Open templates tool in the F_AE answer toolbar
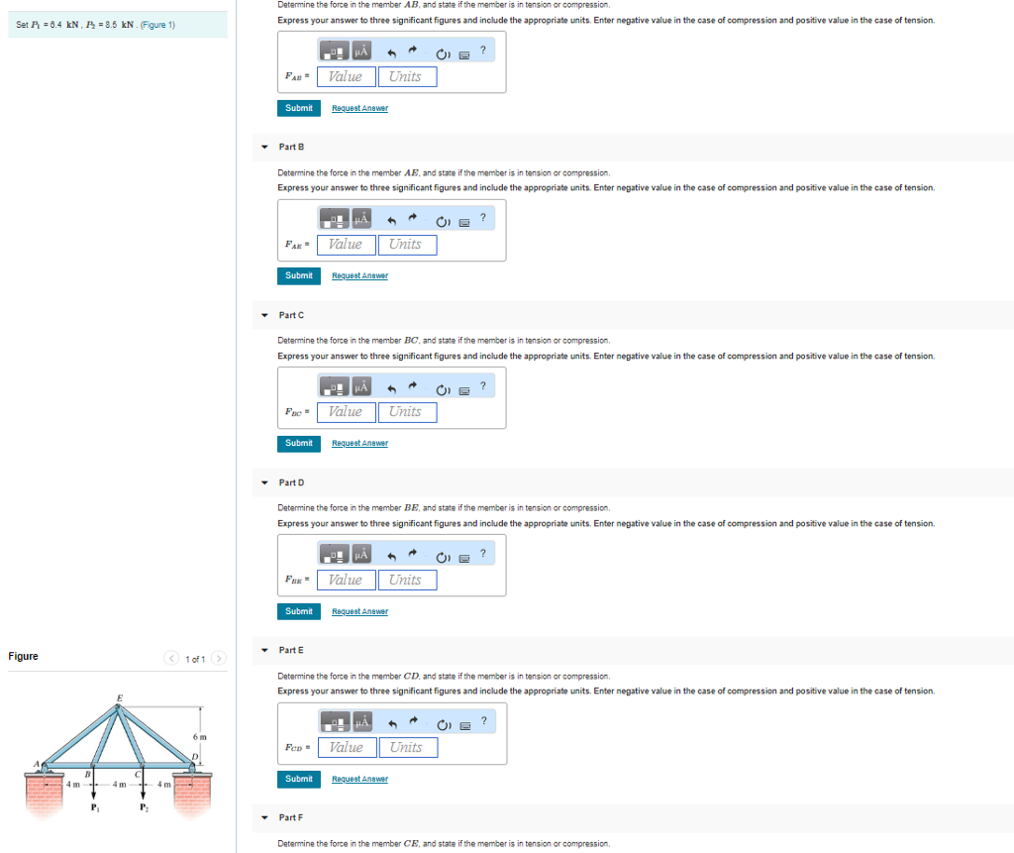The width and height of the screenshot is (1014, 853). [335, 219]
